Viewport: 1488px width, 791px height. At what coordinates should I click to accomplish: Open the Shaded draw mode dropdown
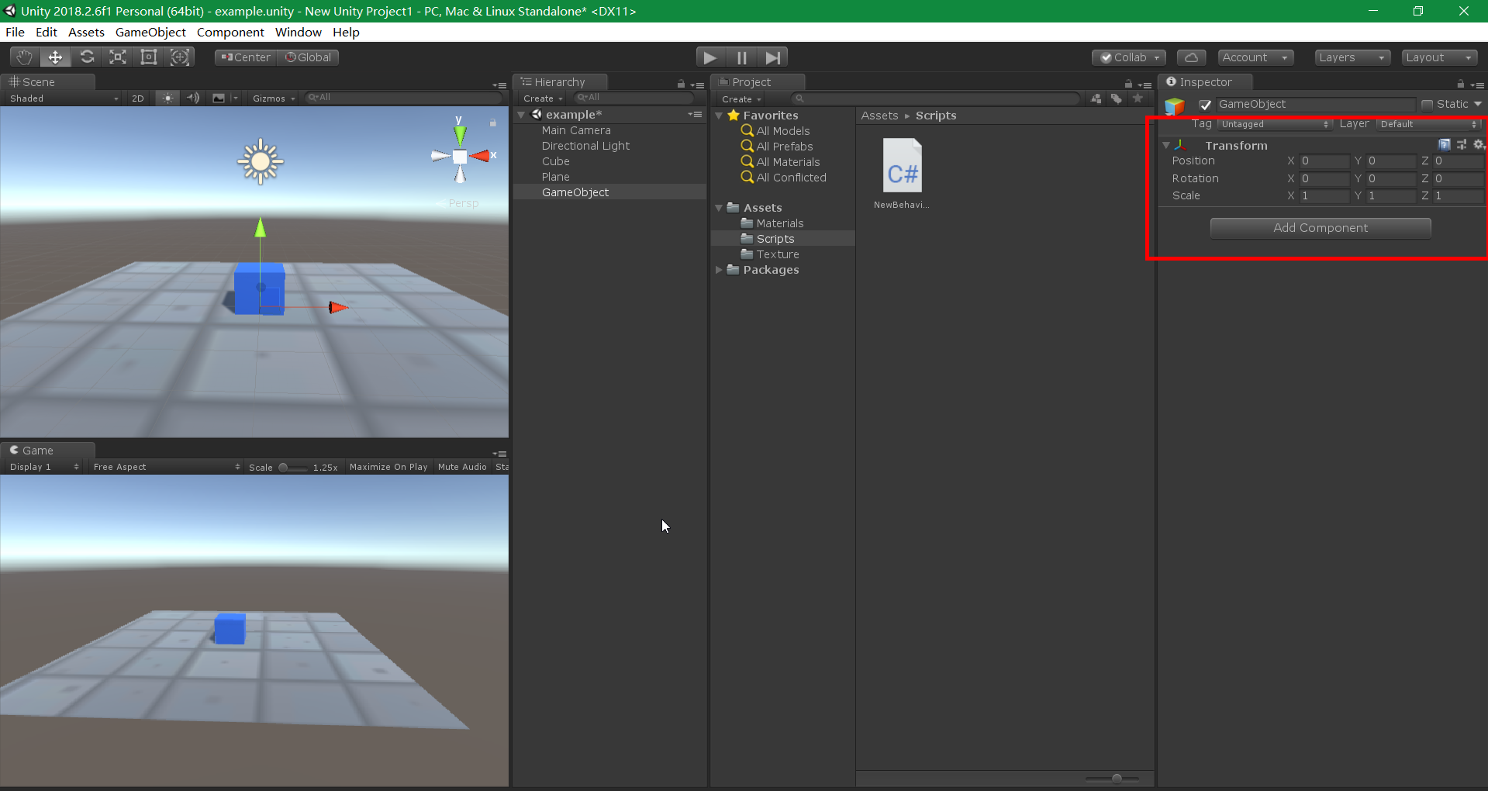pyautogui.click(x=64, y=98)
